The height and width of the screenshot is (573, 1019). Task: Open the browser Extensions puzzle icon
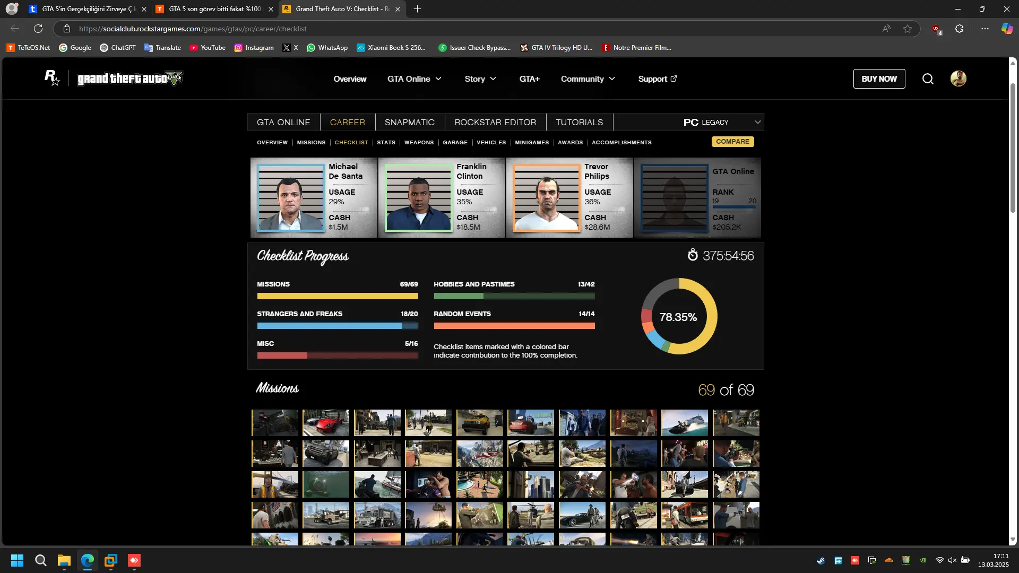(959, 29)
